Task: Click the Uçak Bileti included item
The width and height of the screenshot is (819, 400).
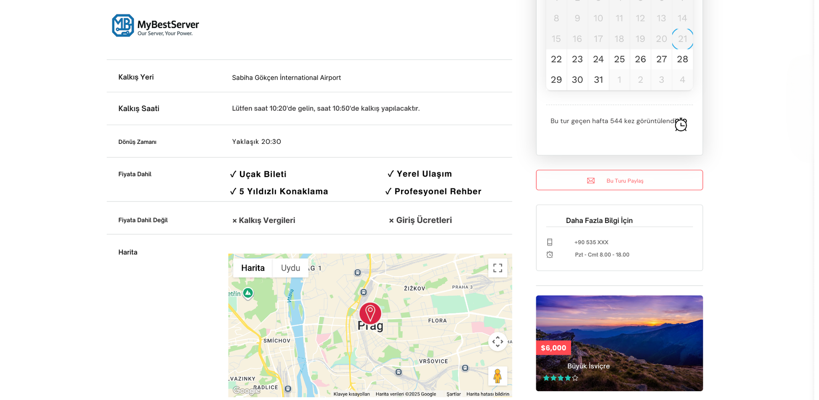Action: click(258, 174)
